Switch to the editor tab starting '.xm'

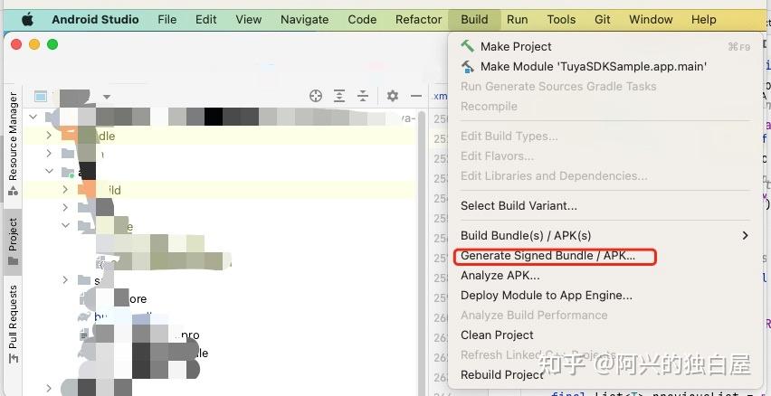(x=439, y=97)
